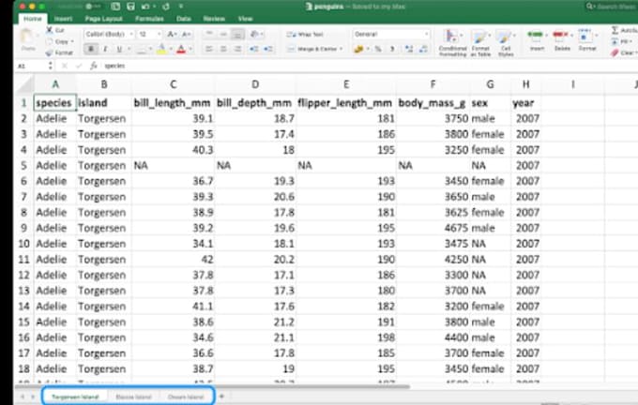The image size is (638, 405).
Task: Increase decimal places
Action: 409,49
